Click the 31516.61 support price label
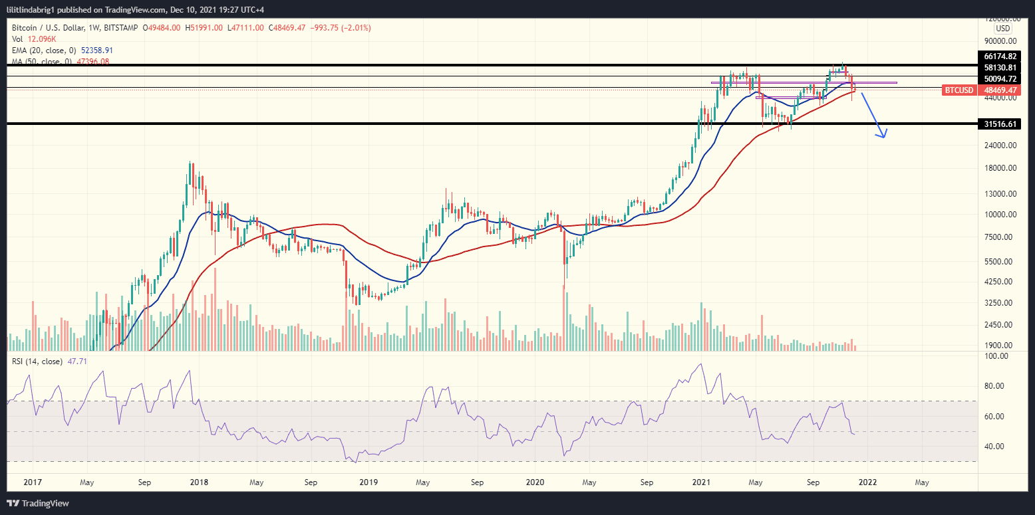 click(x=998, y=124)
